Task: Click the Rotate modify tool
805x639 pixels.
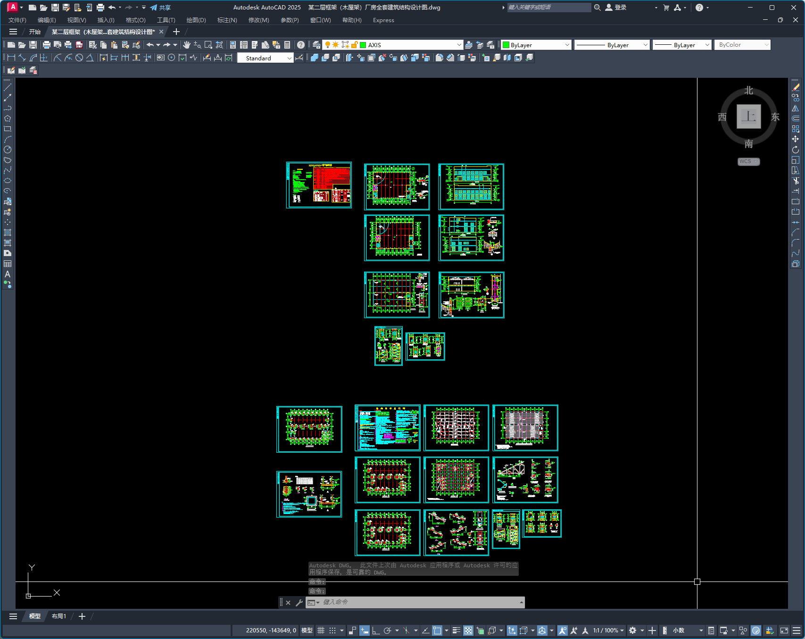Action: [796, 149]
